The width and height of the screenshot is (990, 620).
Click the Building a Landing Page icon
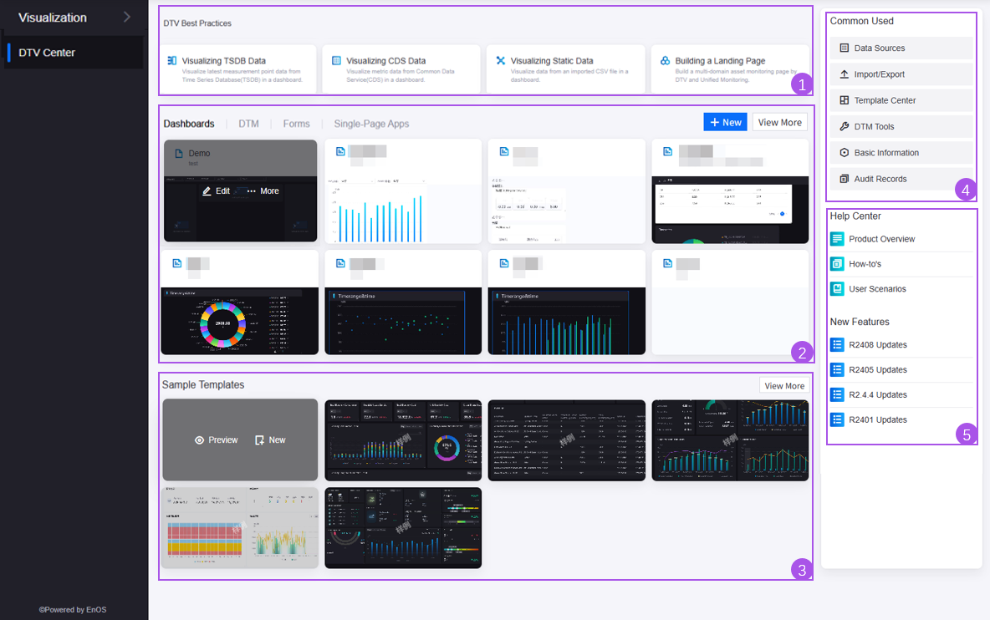(x=665, y=61)
